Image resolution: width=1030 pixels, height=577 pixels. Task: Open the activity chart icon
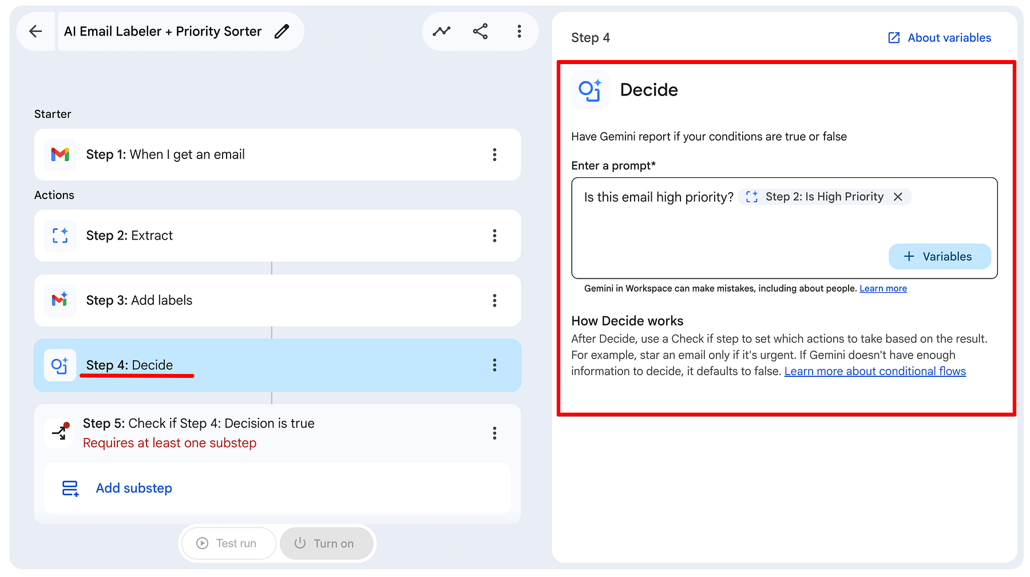tap(441, 31)
